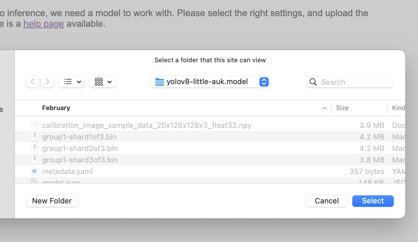Image resolution: width=418 pixels, height=242 pixels.
Task: Click the 3.9 MB size value
Action: pos(372,125)
